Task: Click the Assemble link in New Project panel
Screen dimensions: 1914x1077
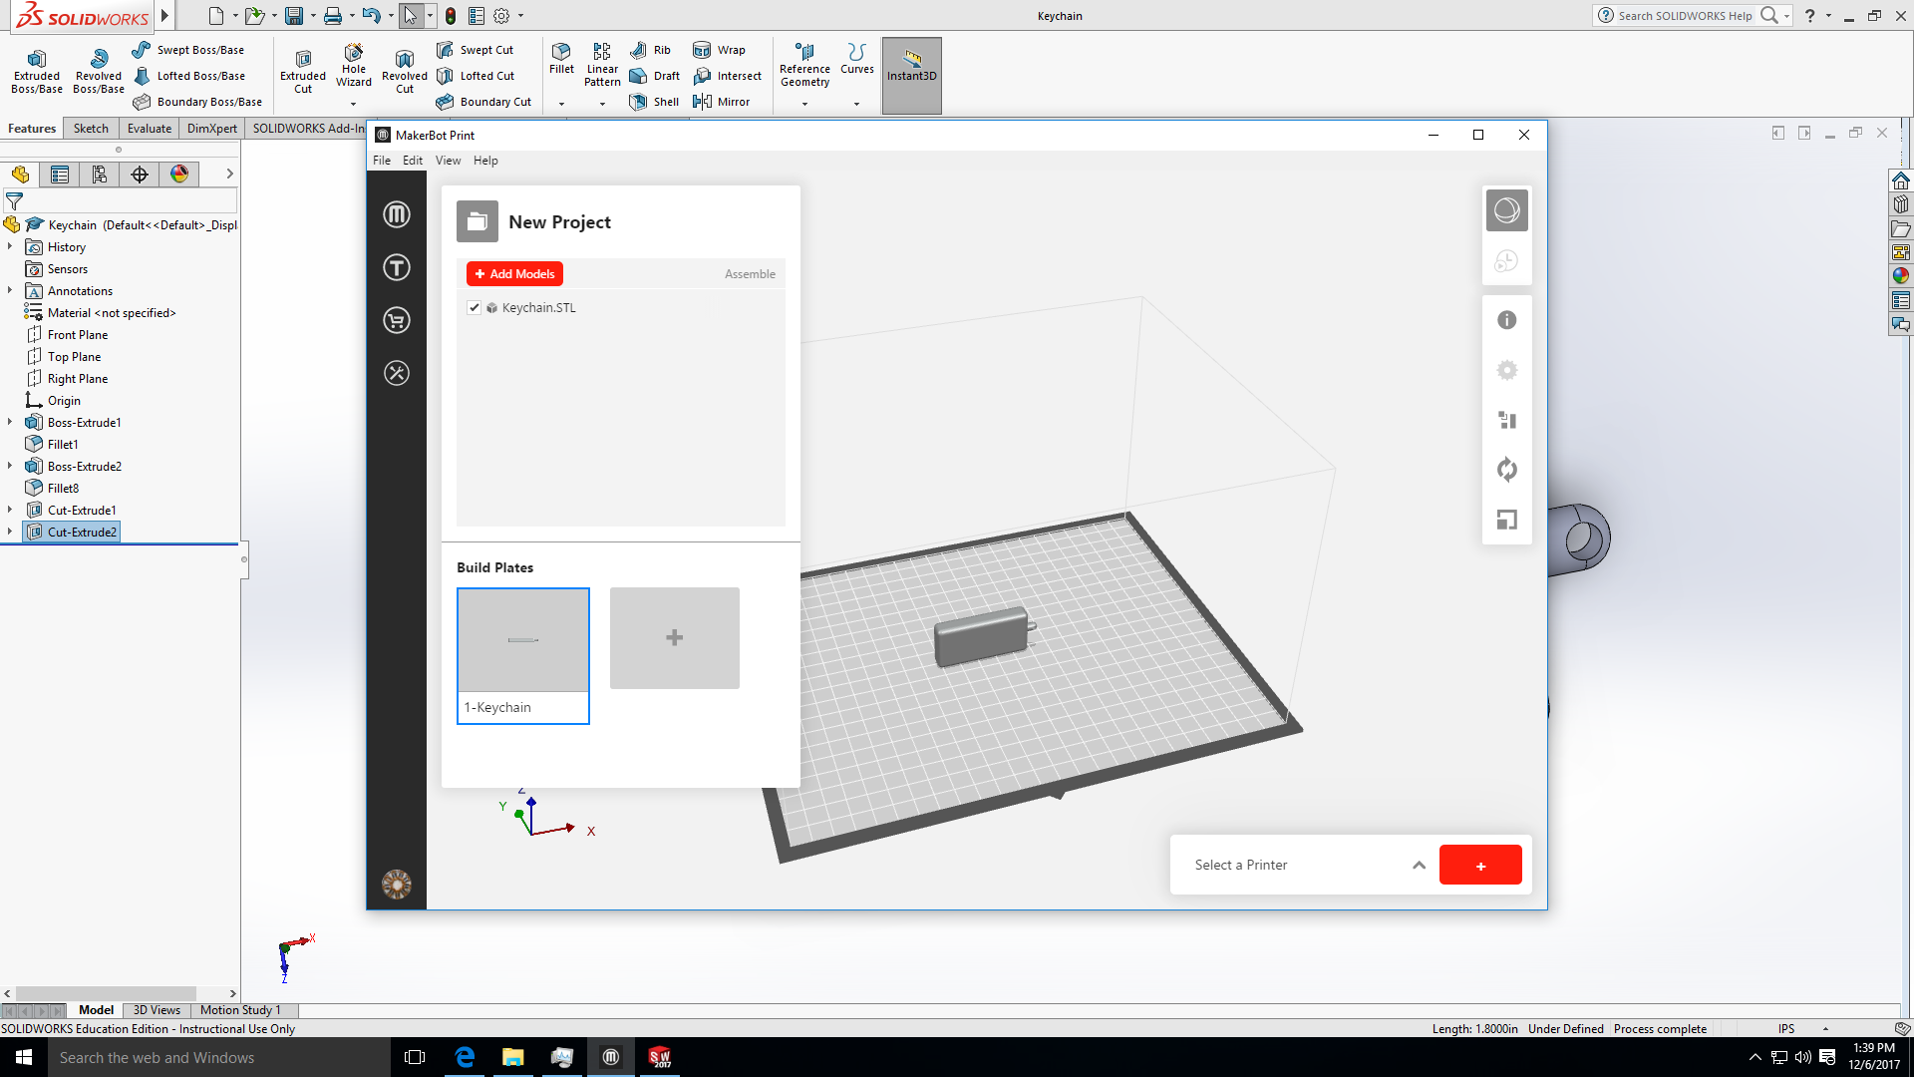Action: click(750, 273)
